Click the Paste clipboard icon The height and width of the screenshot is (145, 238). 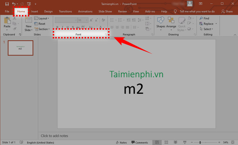7,21
